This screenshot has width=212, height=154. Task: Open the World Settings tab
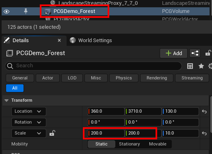(x=91, y=41)
